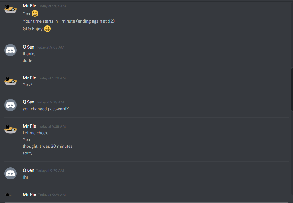The width and height of the screenshot is (293, 203).
Task: Open Mr Pie's profile from 9:07 AM username
Action: (29, 6)
